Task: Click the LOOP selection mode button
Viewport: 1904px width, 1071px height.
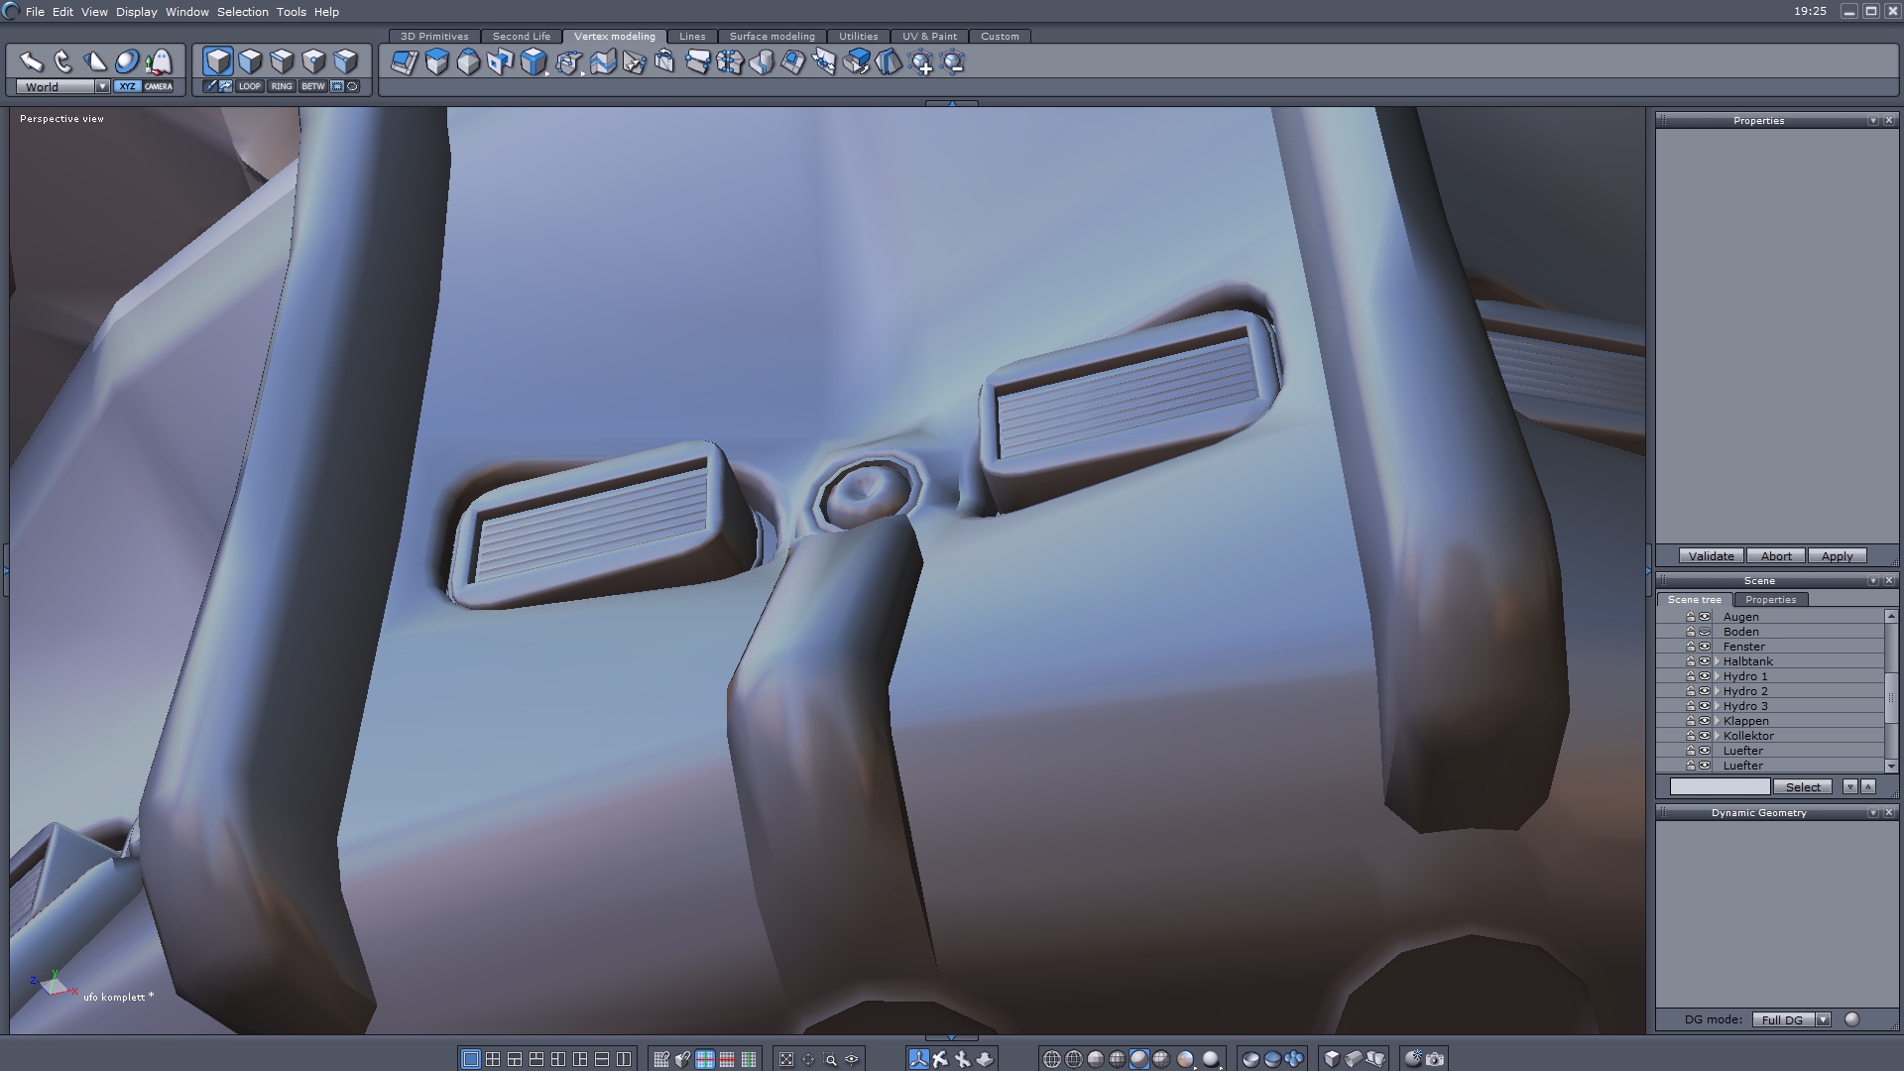Action: coord(249,86)
